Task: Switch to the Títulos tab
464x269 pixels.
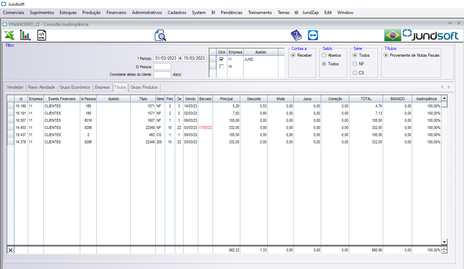Action: [x=120, y=87]
